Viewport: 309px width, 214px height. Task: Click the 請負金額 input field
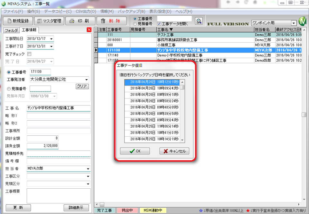point(42,146)
